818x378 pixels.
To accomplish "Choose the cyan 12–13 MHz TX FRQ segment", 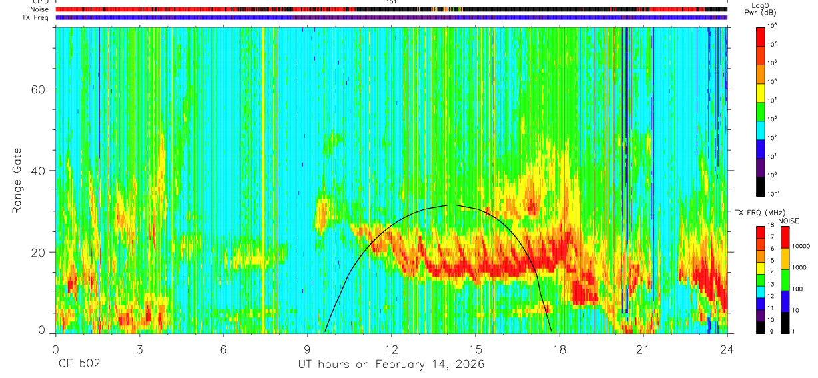I will coord(760,292).
